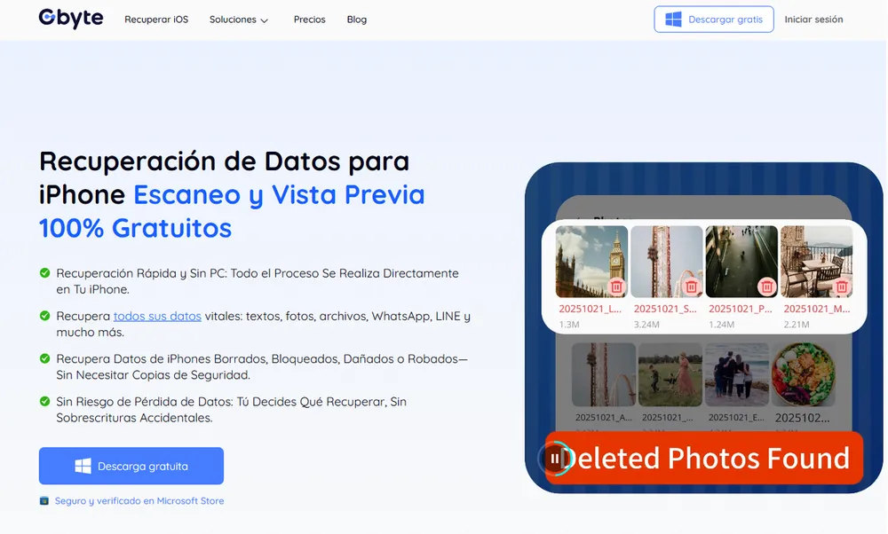Click the Microsoft Store verification icon
Viewport: 888px width, 534px height.
(x=43, y=500)
